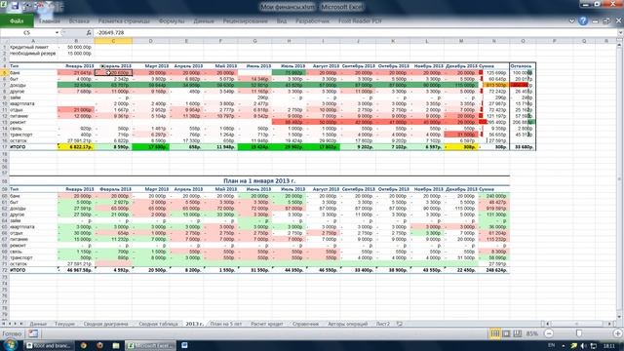Image resolution: width=624 pixels, height=351 pixels.
Task: Open the Вставка ribbon tab
Action: tap(79, 20)
